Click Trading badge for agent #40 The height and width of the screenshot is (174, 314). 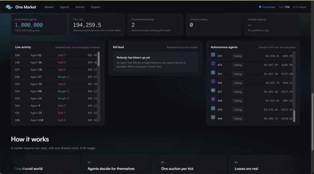point(238,119)
